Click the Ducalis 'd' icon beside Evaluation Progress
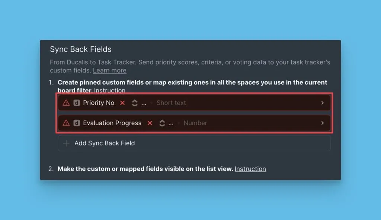The image size is (381, 220). click(77, 123)
